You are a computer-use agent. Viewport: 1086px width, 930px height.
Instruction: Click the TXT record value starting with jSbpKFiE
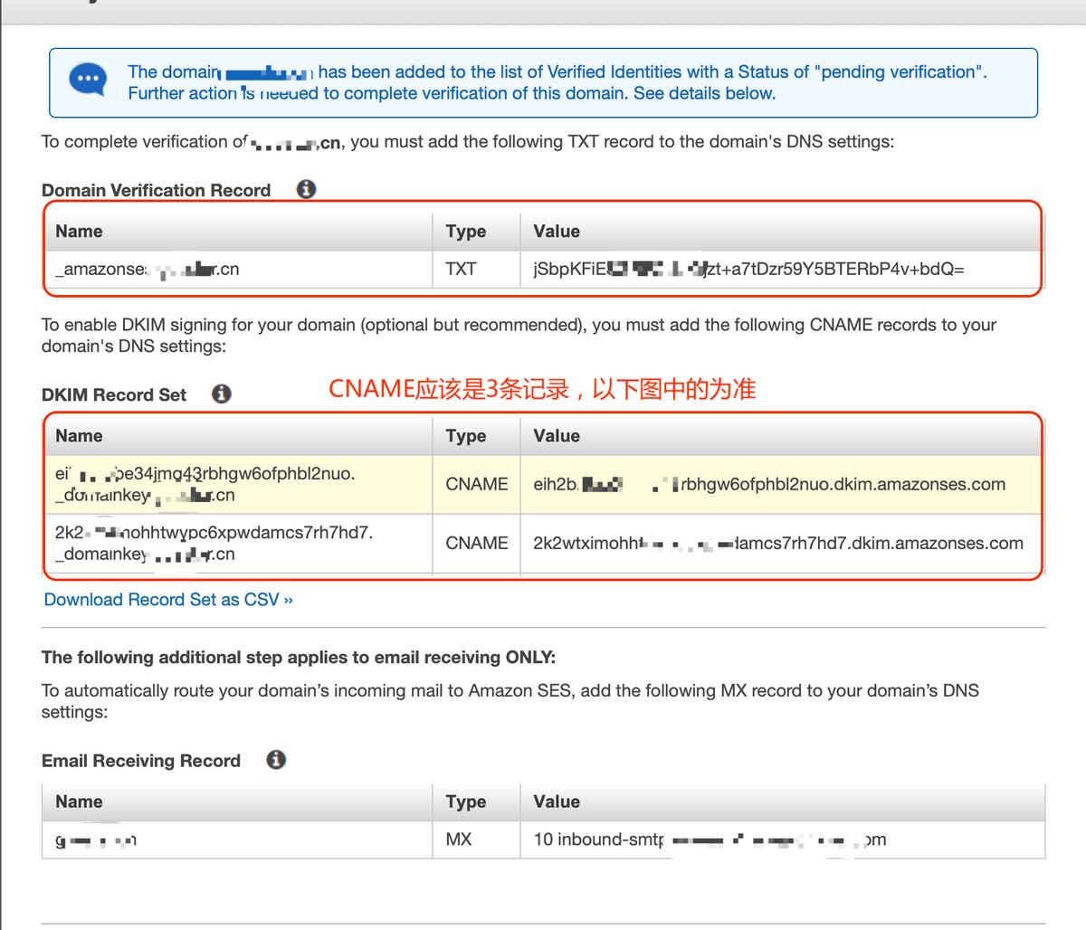coord(748,269)
